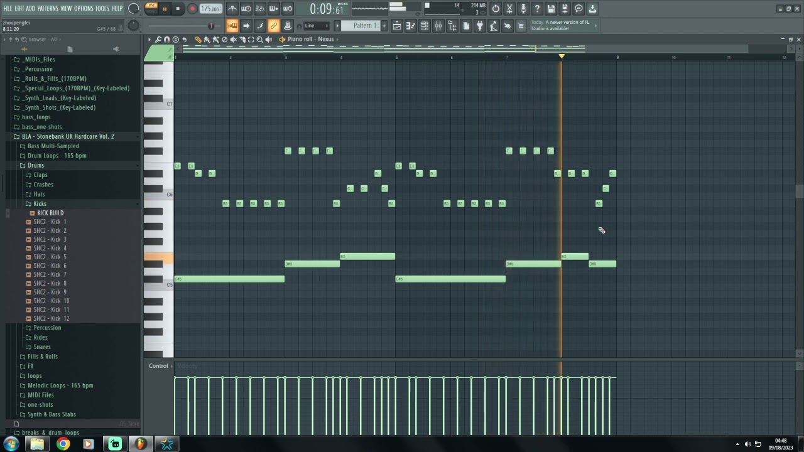Expand the Fills & Rolls folder
Screen dimensions: 804x452
pyautogui.click(x=42, y=357)
